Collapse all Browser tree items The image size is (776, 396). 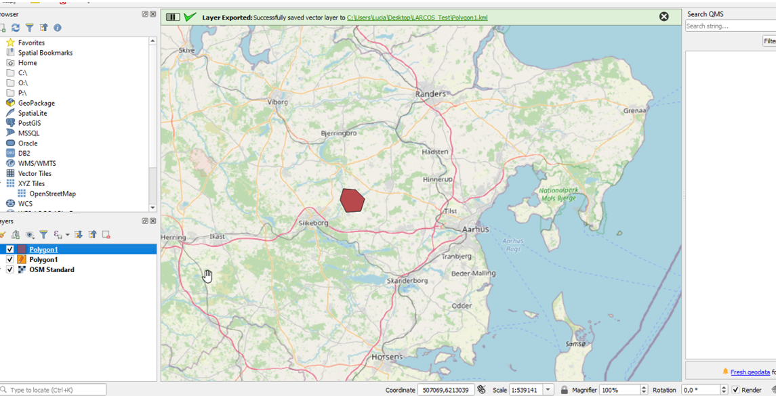[43, 28]
